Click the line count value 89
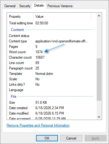The height and width of the screenshot is (144, 109). coord(37,63)
